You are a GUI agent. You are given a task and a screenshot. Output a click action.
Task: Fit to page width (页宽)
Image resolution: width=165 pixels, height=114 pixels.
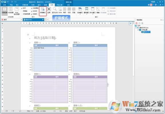[74, 10]
